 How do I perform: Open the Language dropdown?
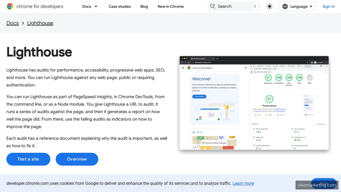point(297,6)
